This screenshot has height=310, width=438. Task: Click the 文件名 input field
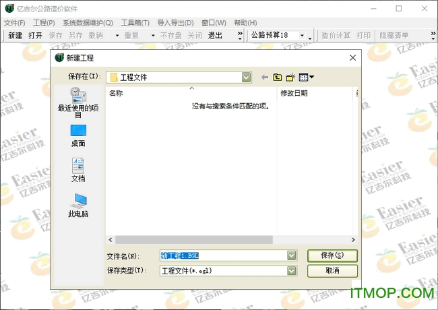tap(224, 255)
